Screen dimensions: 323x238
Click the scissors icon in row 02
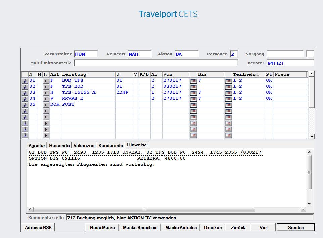click(x=25, y=87)
